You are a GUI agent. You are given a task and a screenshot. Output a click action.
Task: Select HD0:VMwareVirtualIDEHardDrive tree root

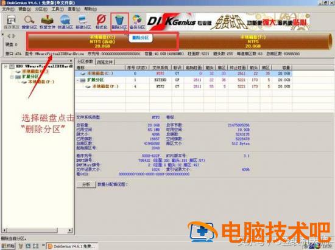(x=44, y=66)
